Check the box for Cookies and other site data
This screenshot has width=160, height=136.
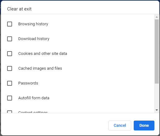(x=10, y=54)
